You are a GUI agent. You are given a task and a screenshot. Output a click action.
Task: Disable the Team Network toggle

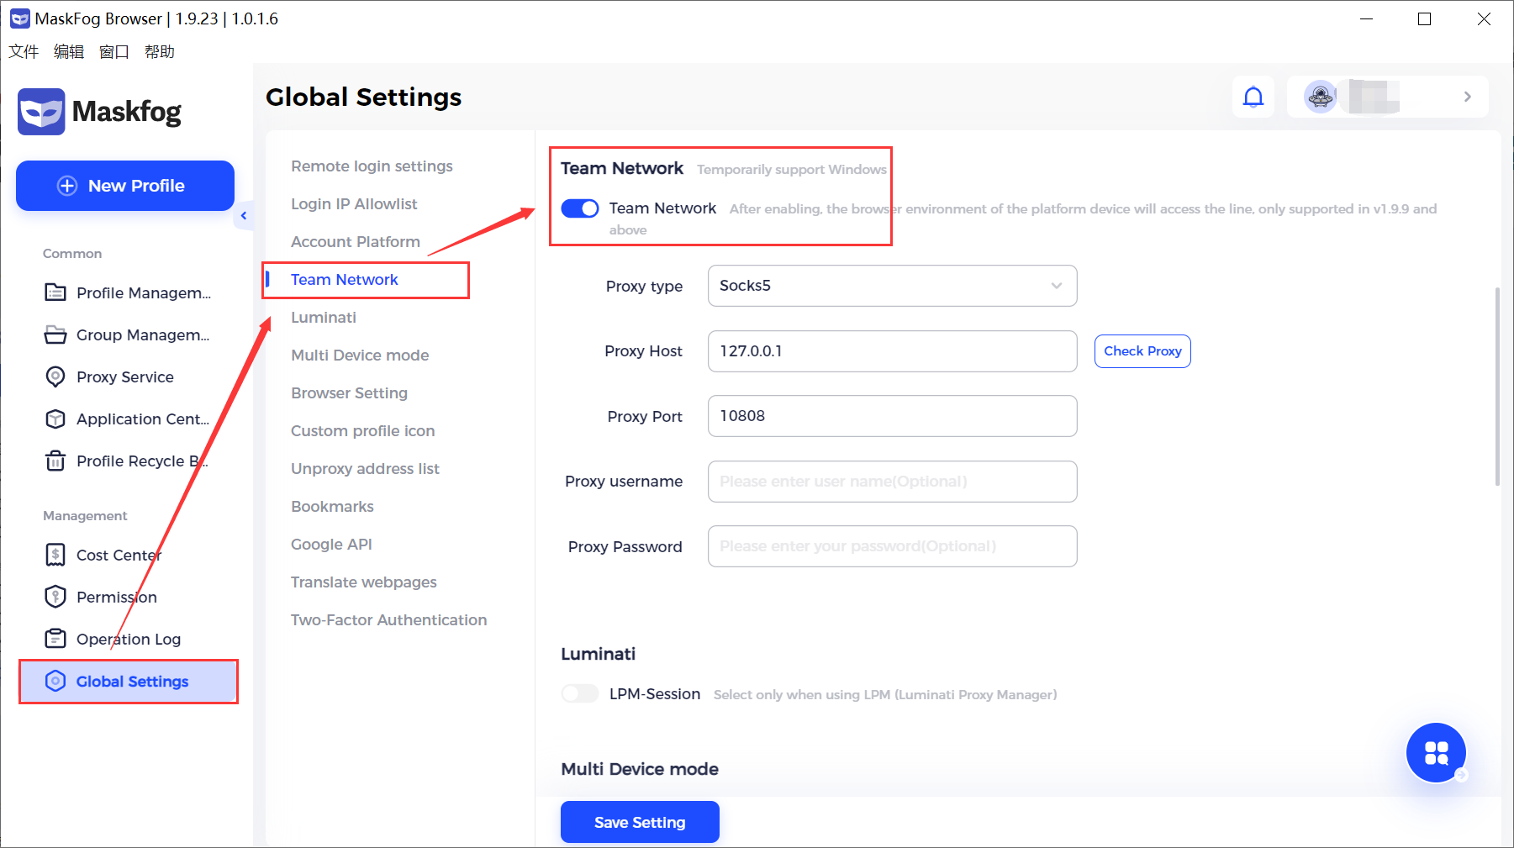pyautogui.click(x=580, y=208)
